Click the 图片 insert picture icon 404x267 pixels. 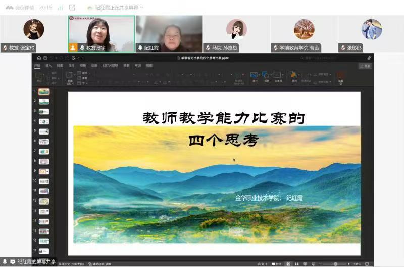[254, 76]
